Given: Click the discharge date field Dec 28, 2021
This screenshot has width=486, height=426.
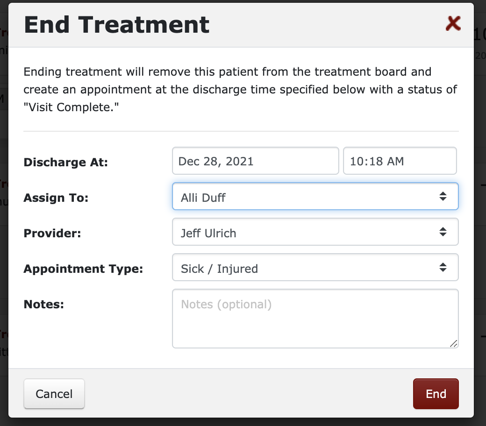Looking at the screenshot, I should (255, 161).
